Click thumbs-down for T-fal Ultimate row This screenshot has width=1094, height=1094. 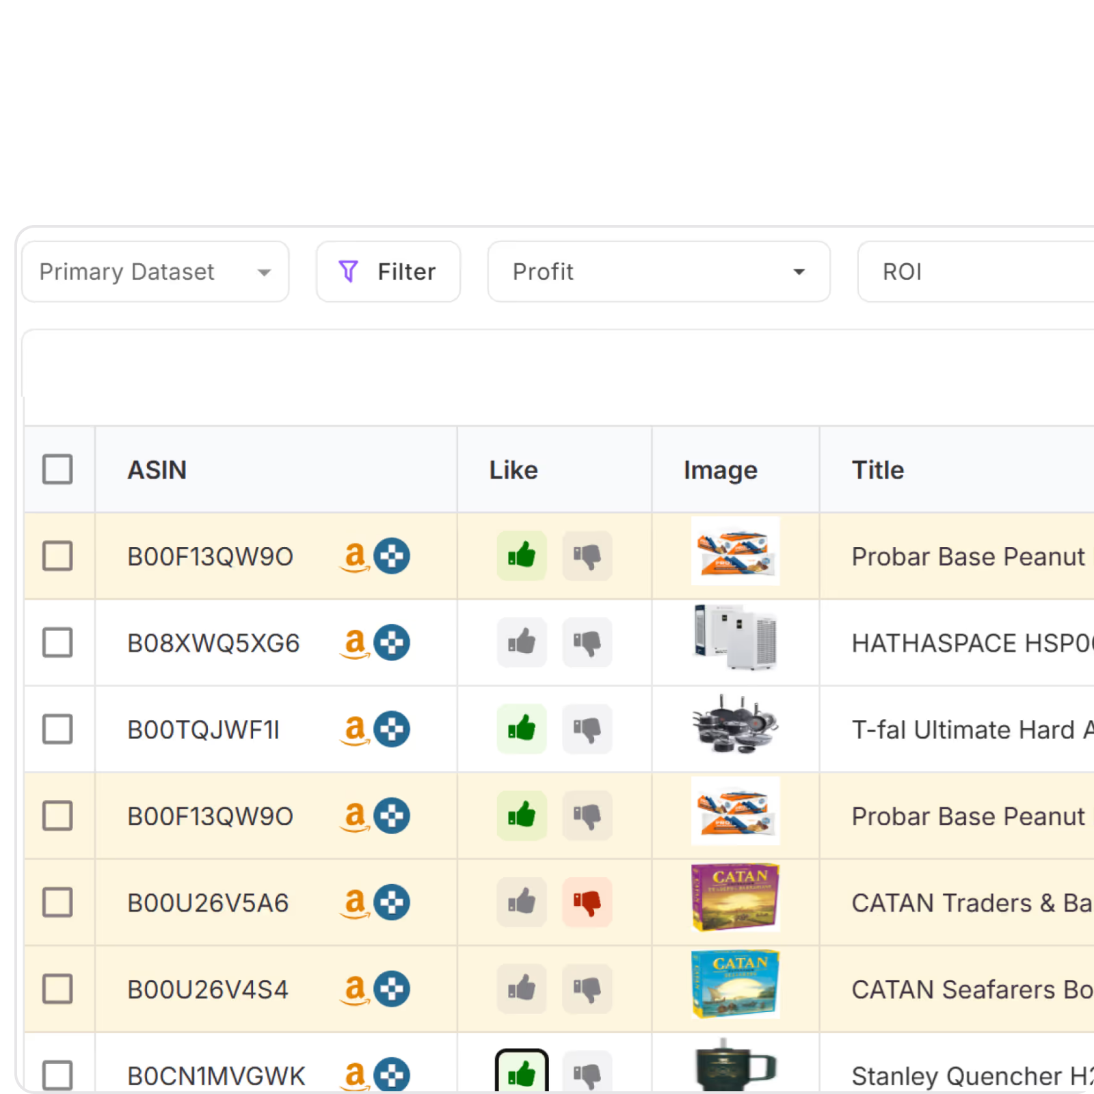(587, 729)
